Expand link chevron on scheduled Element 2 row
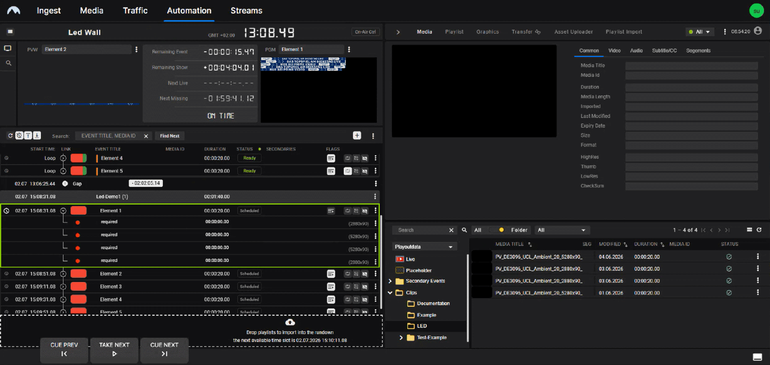 coord(63,274)
